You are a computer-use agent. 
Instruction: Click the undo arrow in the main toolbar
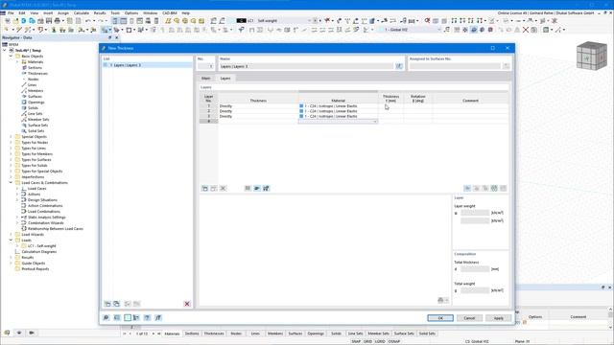tap(87, 21)
